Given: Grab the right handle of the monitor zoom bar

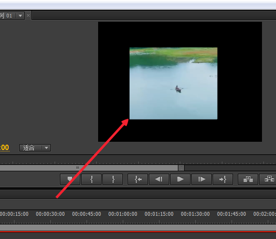Looking at the screenshot, I should (x=181, y=168).
